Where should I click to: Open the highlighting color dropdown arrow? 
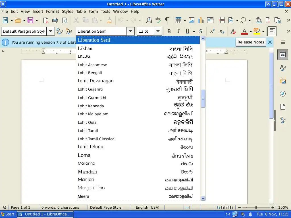coord(263,32)
